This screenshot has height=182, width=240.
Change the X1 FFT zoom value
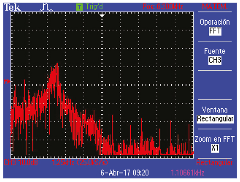click(x=215, y=148)
